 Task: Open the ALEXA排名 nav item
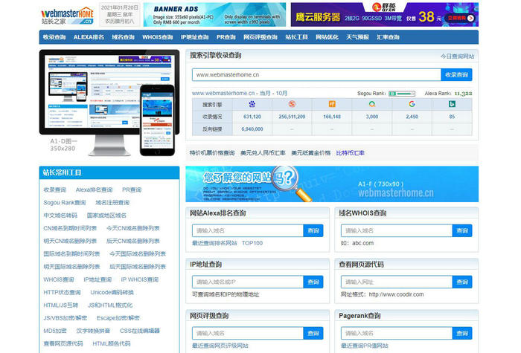click(x=89, y=37)
